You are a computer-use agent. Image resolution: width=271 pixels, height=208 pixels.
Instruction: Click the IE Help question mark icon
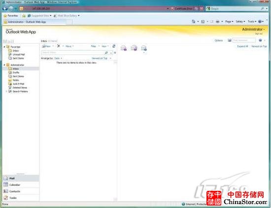[260, 22]
